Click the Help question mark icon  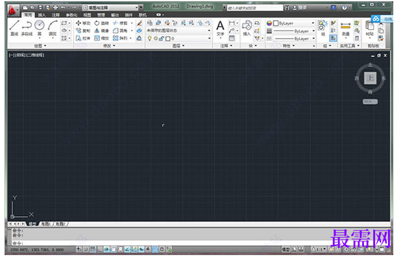tap(345, 7)
